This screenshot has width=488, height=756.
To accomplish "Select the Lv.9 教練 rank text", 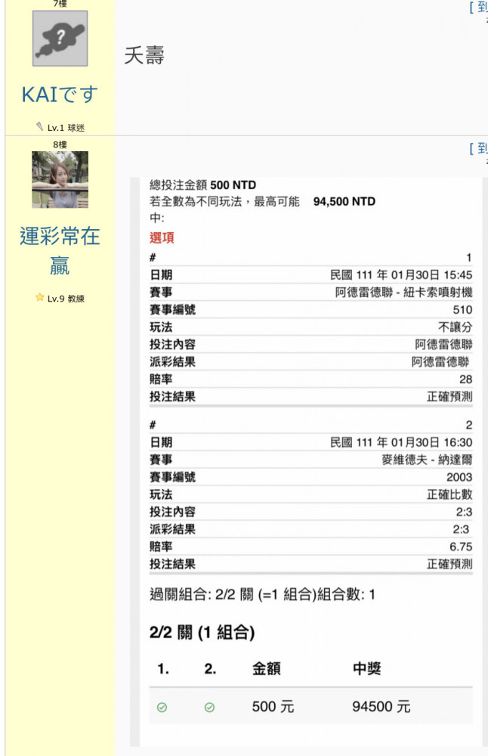I will coord(66,299).
